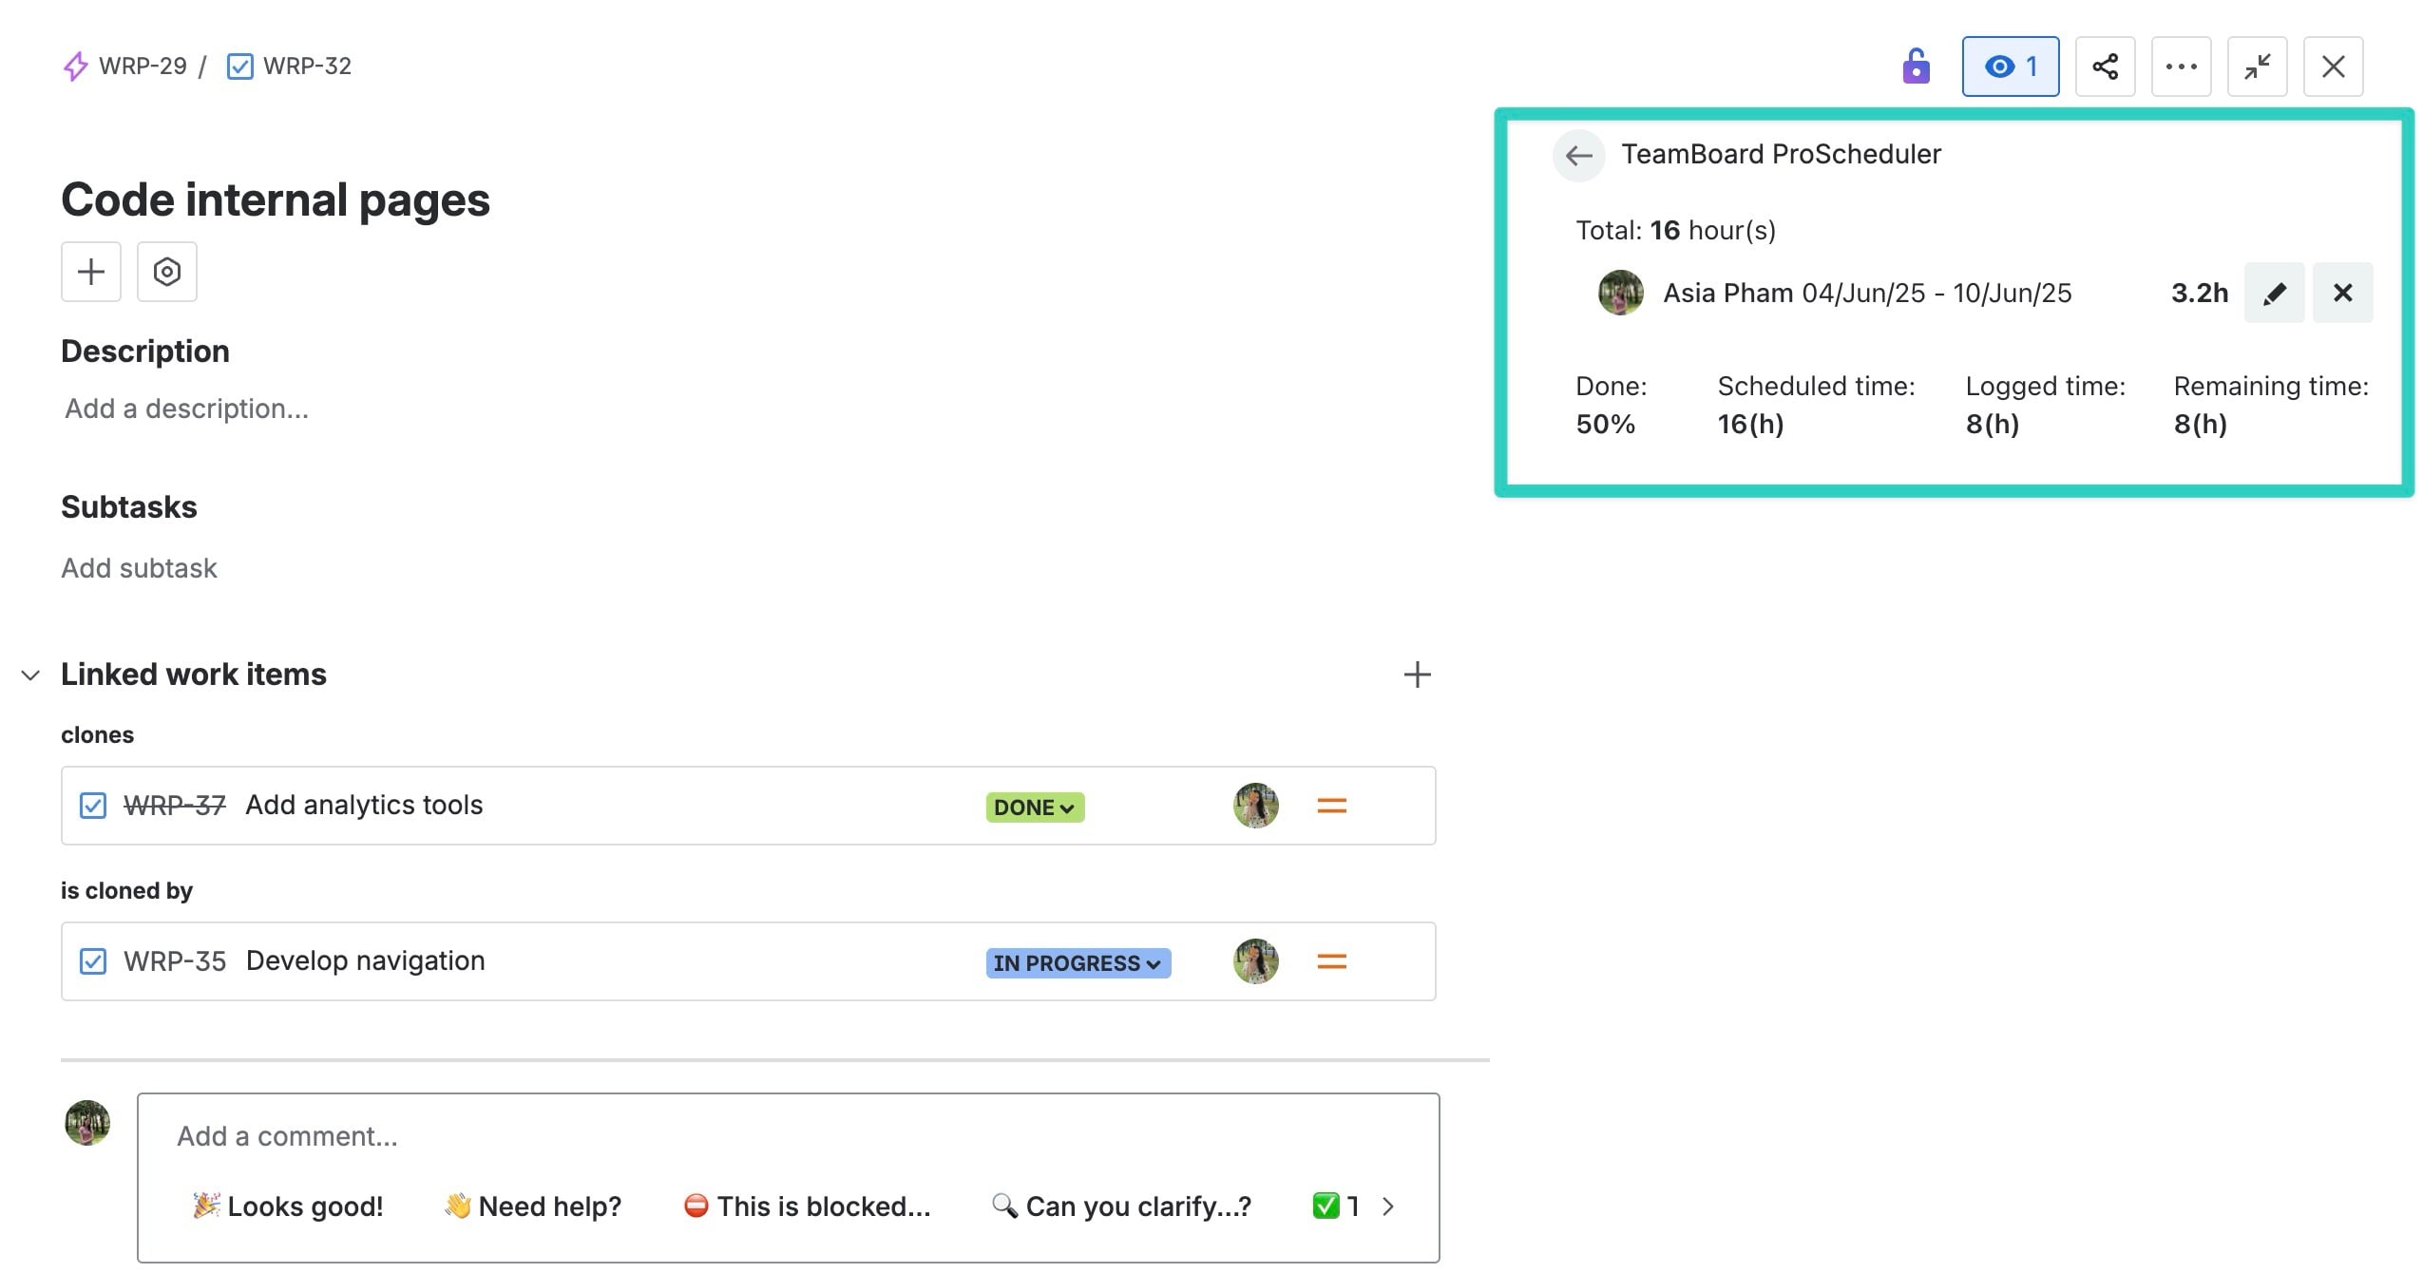Viewport: 2423px width, 1273px height.
Task: Open the WRP-35 issue key link
Action: click(x=175, y=961)
